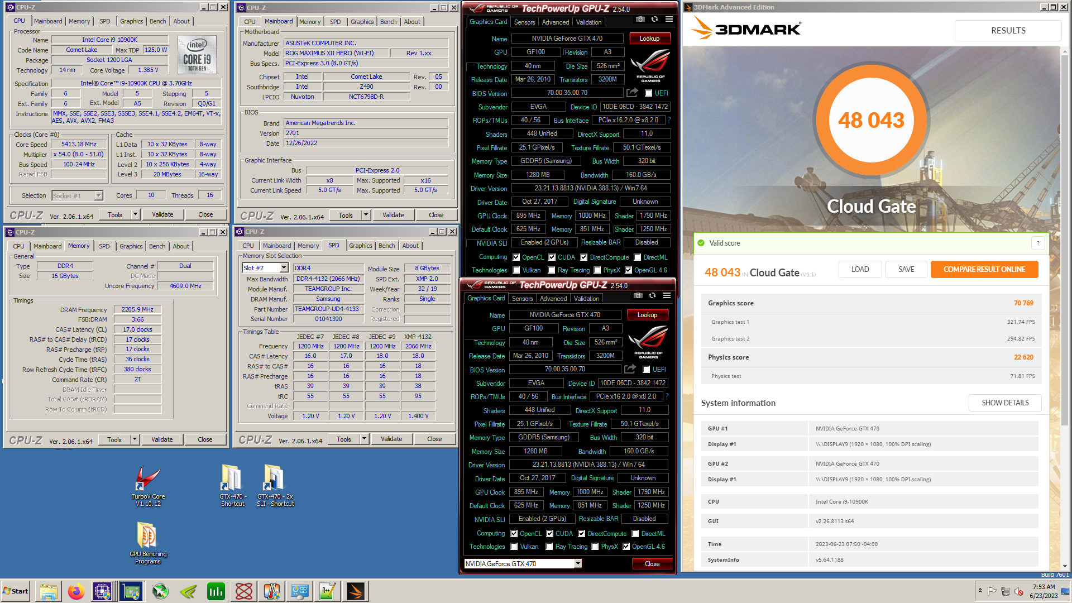Toggle PhysX checkbox in upper GPU-Z
This screenshot has width=1072, height=603.
[x=597, y=270]
